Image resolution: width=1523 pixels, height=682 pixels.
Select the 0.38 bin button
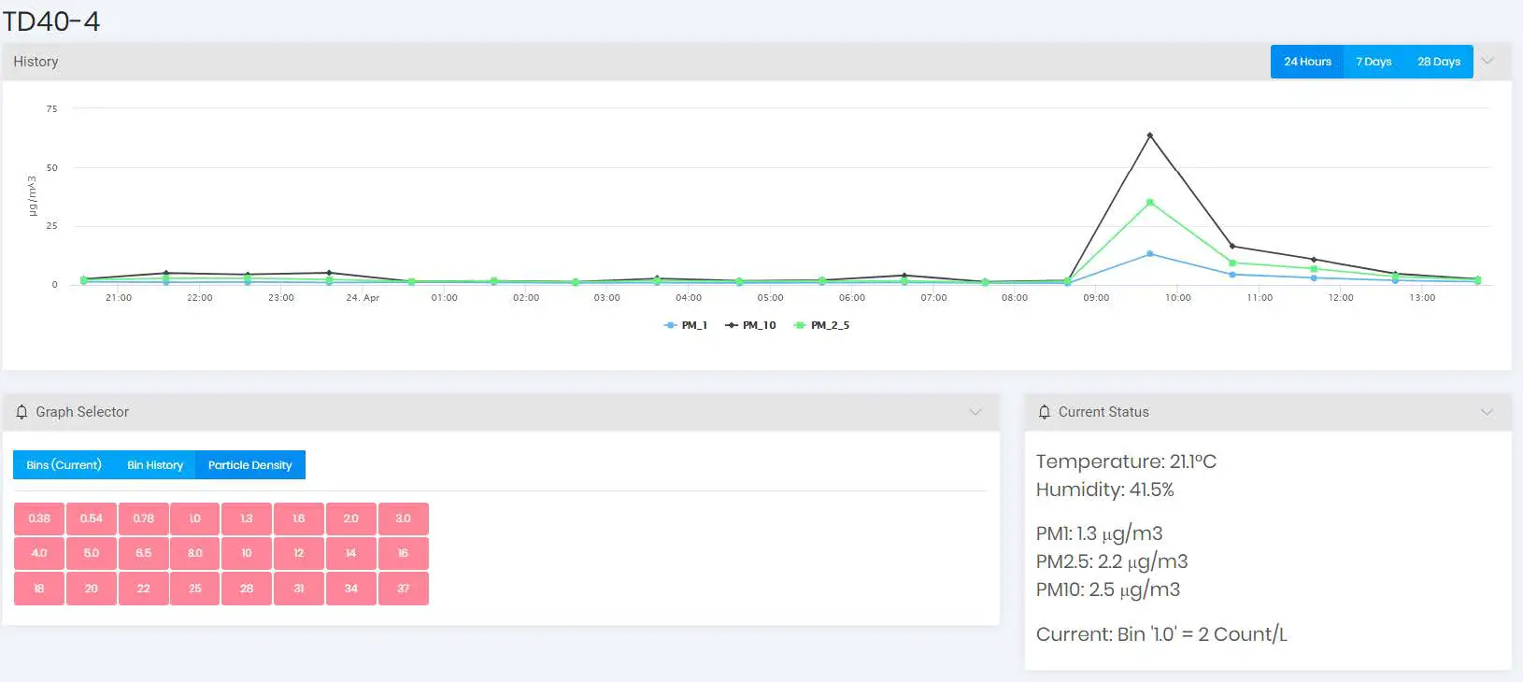tap(39, 519)
